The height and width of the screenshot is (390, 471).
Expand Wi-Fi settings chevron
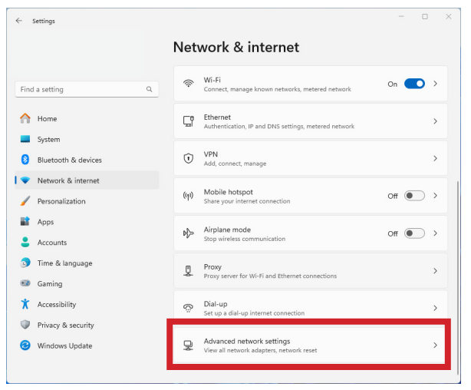click(x=435, y=84)
